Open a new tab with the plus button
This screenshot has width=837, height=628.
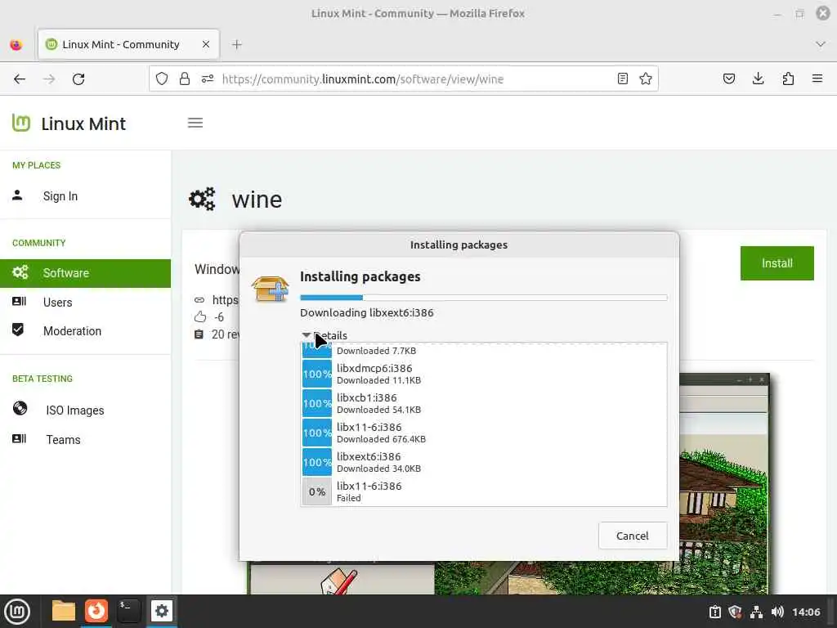(237, 45)
